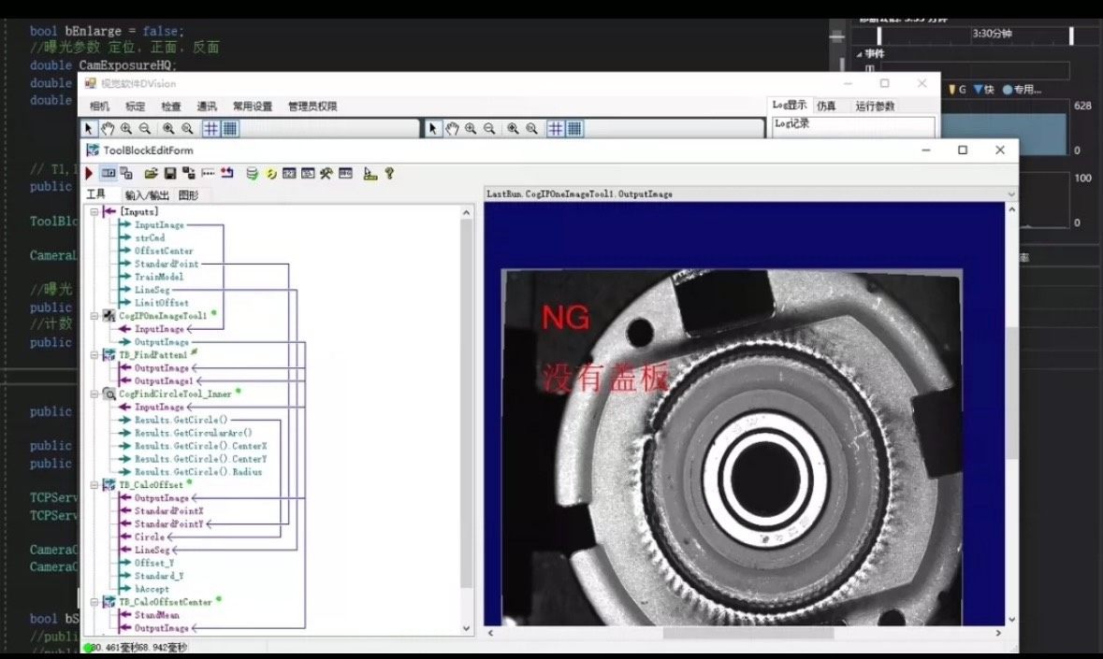The height and width of the screenshot is (659, 1103).
Task: Select the pointer tool in left DVision toolbar
Action: [89, 129]
